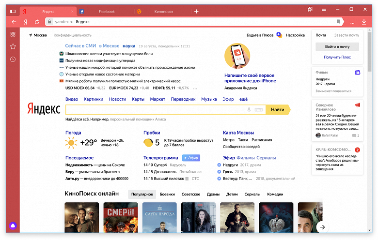Click the Москва location arrow icon

click(31, 35)
